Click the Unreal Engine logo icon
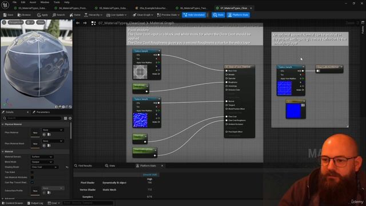Image resolution: width=366 pixels, height=206 pixels. point(5,5)
